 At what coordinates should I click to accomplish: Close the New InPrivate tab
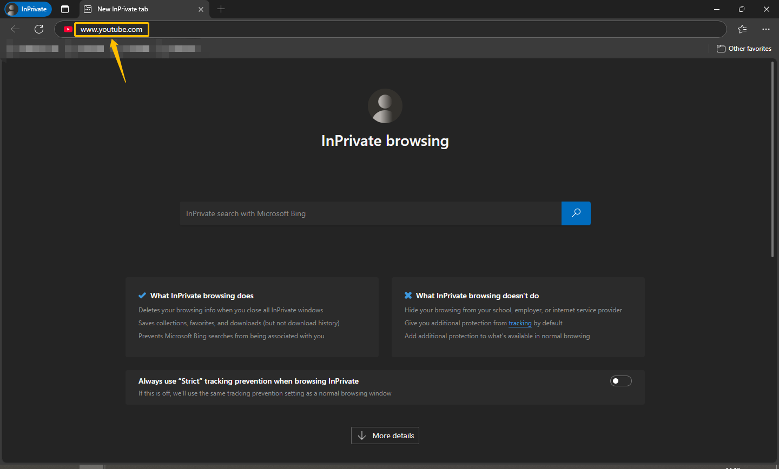tap(201, 9)
